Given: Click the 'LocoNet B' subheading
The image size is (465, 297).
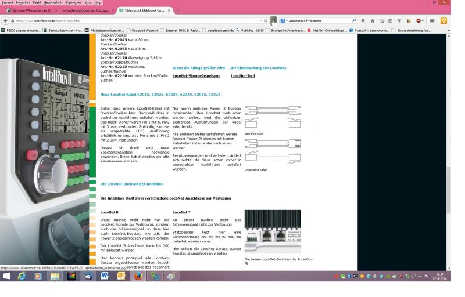Looking at the screenshot, I should (x=109, y=212).
